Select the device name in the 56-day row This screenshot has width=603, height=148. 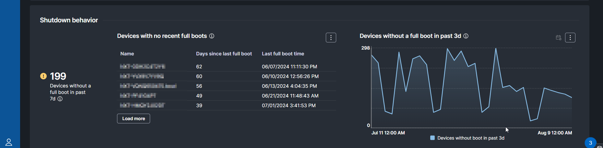[x=148, y=86]
